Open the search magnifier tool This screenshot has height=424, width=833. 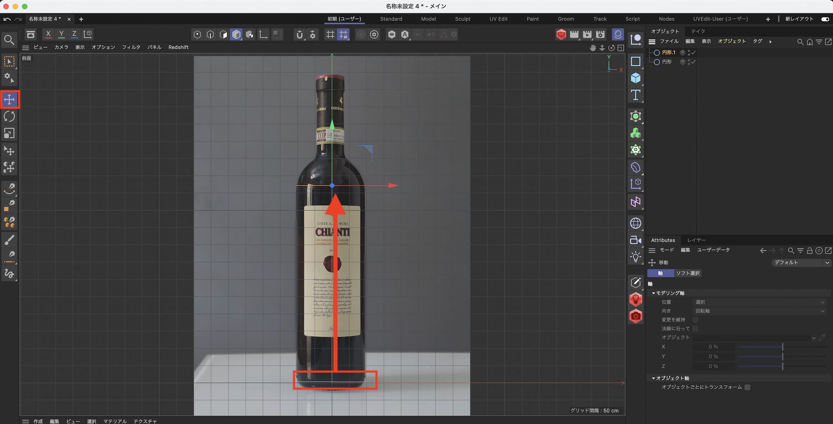click(x=9, y=40)
